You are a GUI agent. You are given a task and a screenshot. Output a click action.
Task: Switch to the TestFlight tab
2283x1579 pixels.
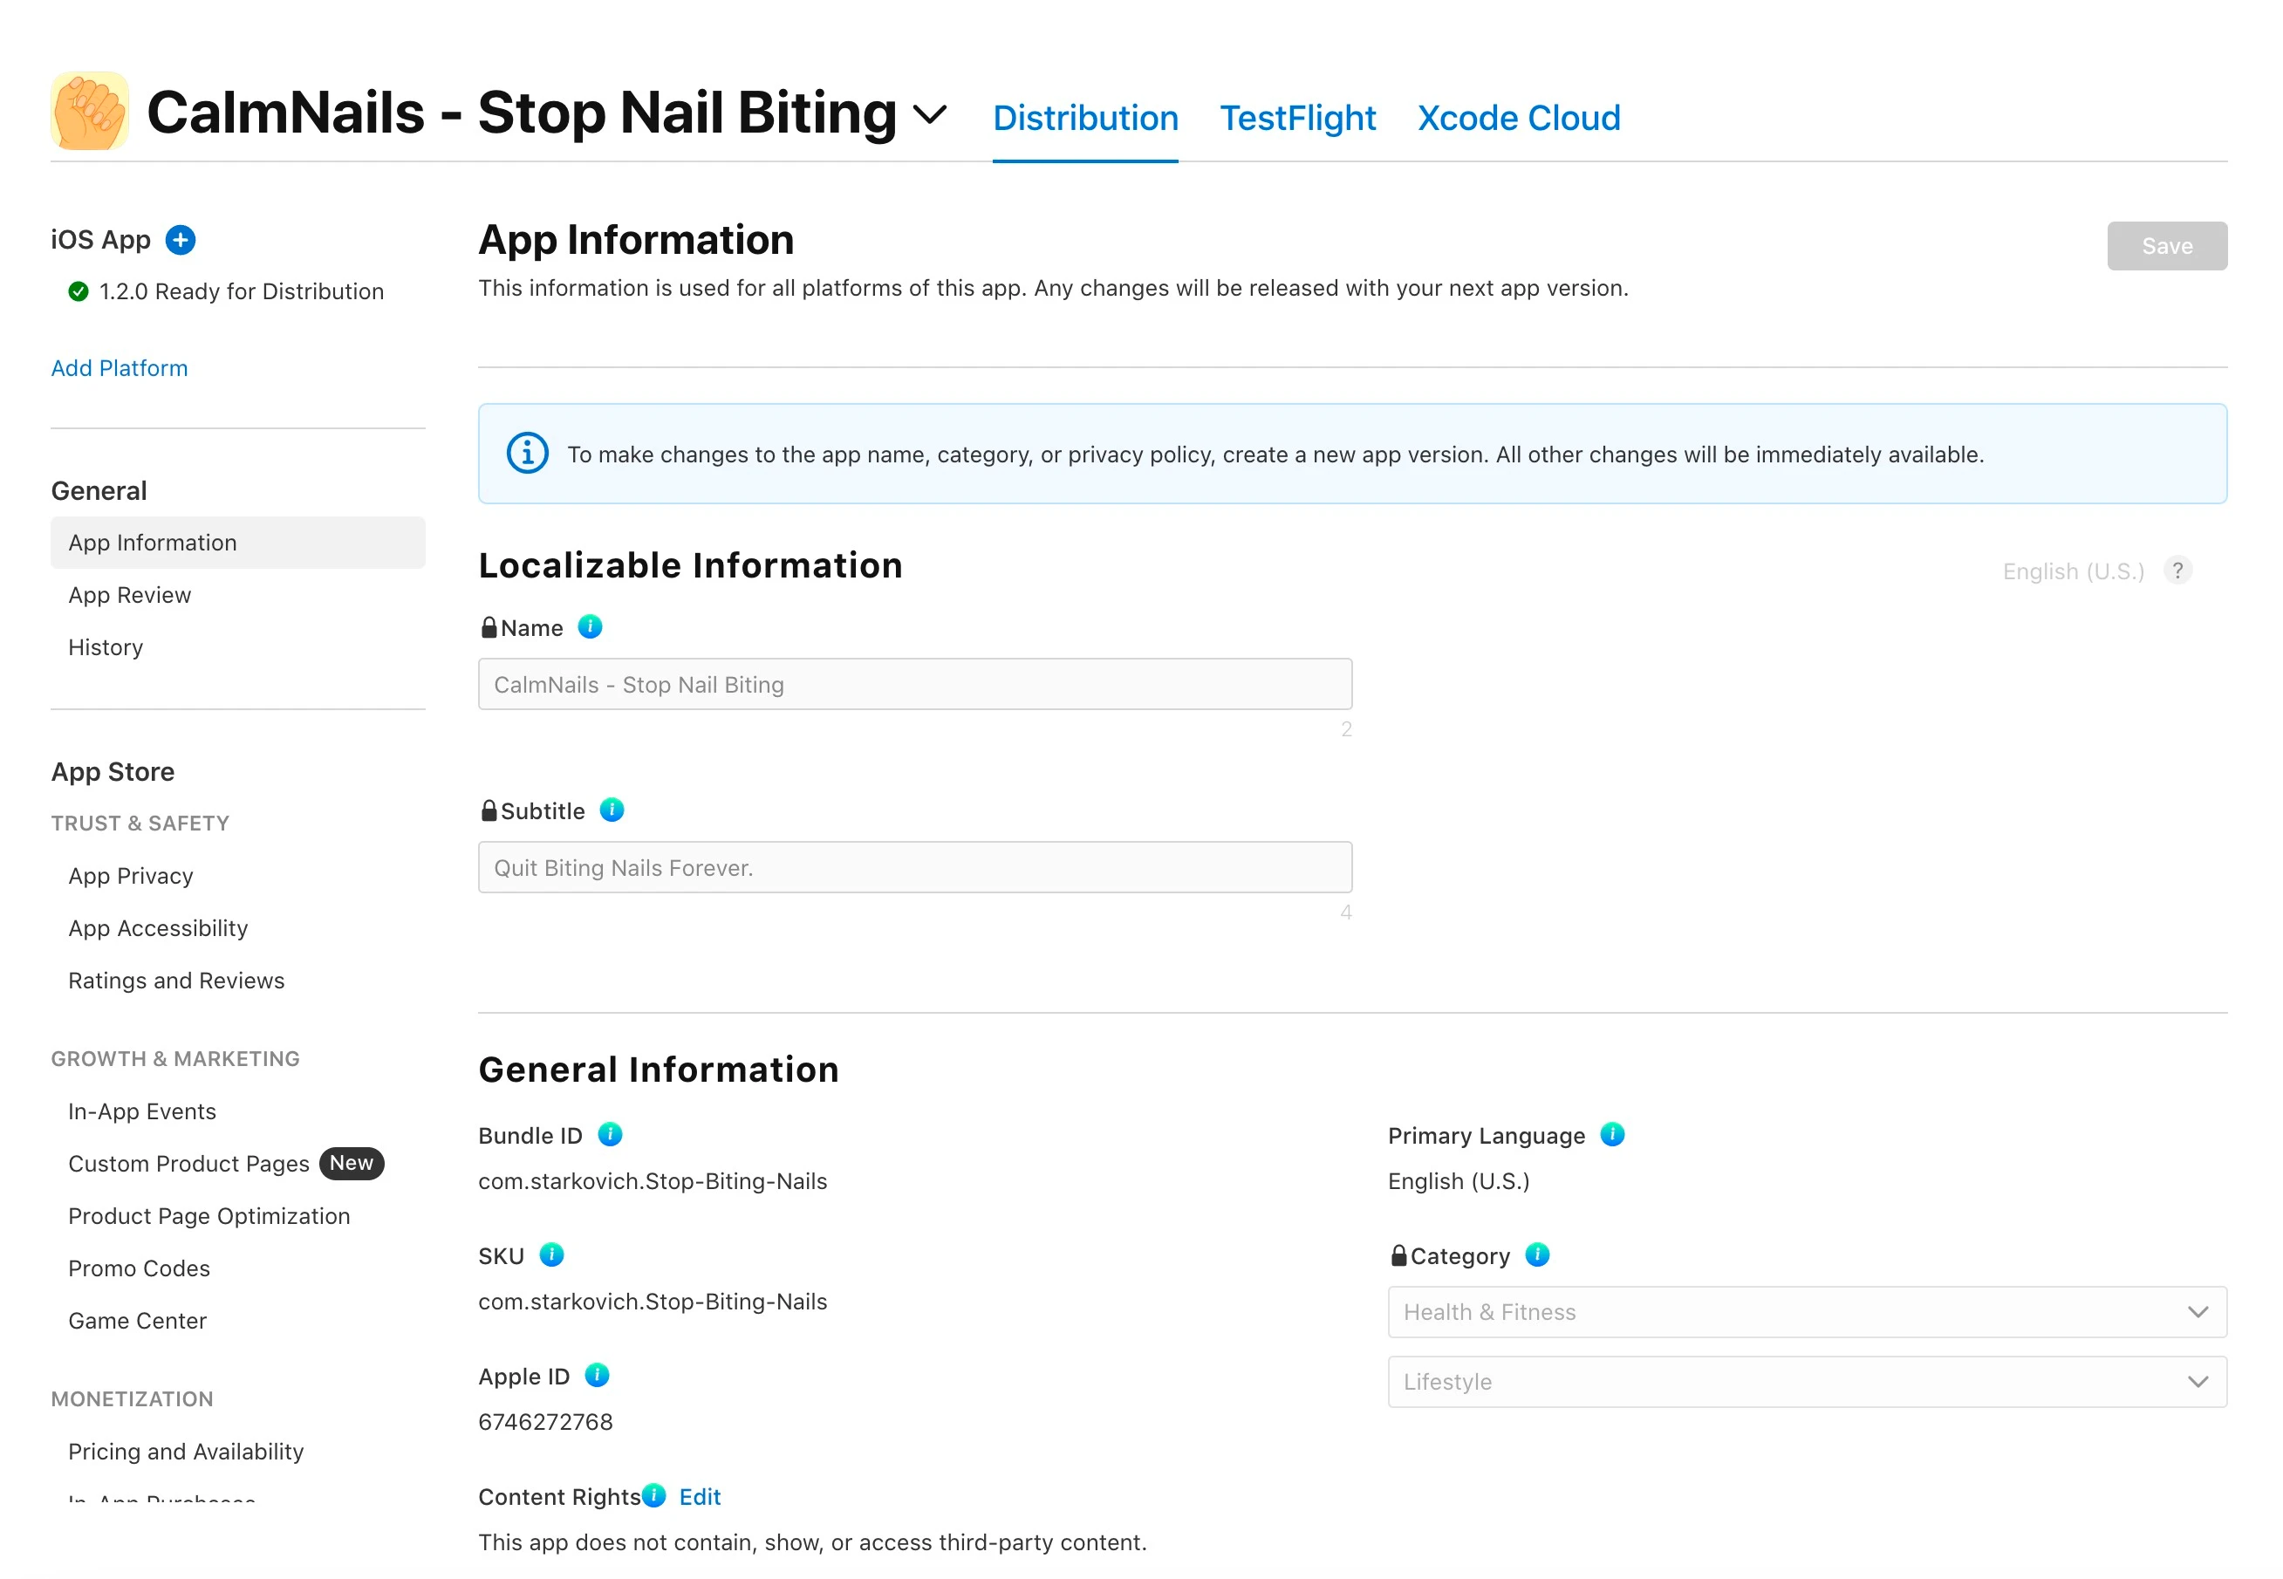(1297, 118)
